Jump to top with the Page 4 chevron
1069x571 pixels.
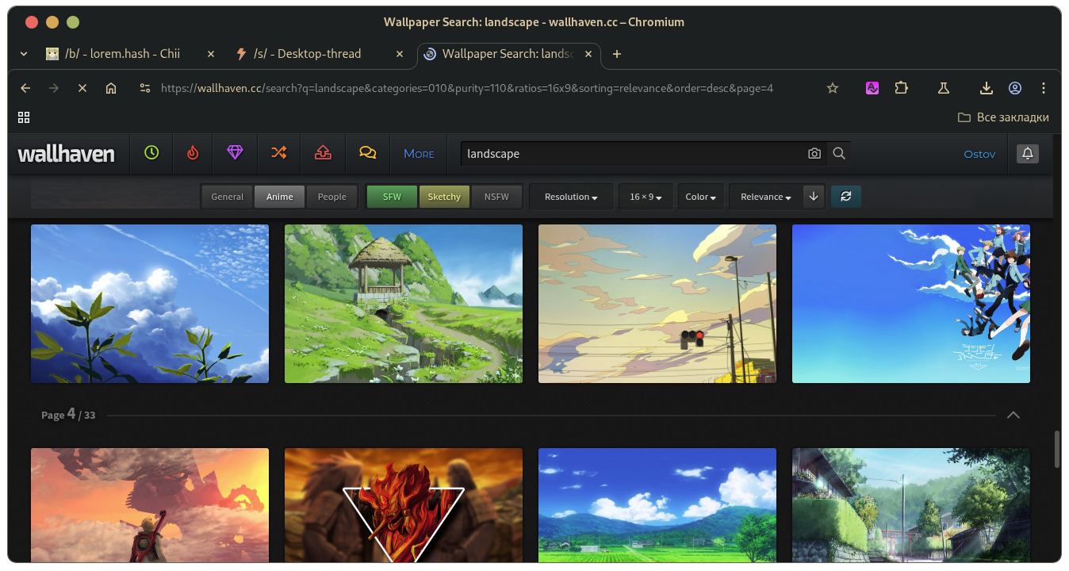click(1013, 415)
